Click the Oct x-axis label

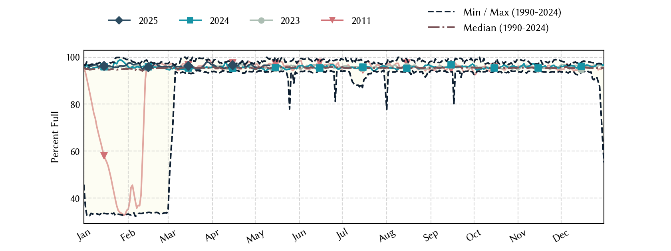point(474,235)
